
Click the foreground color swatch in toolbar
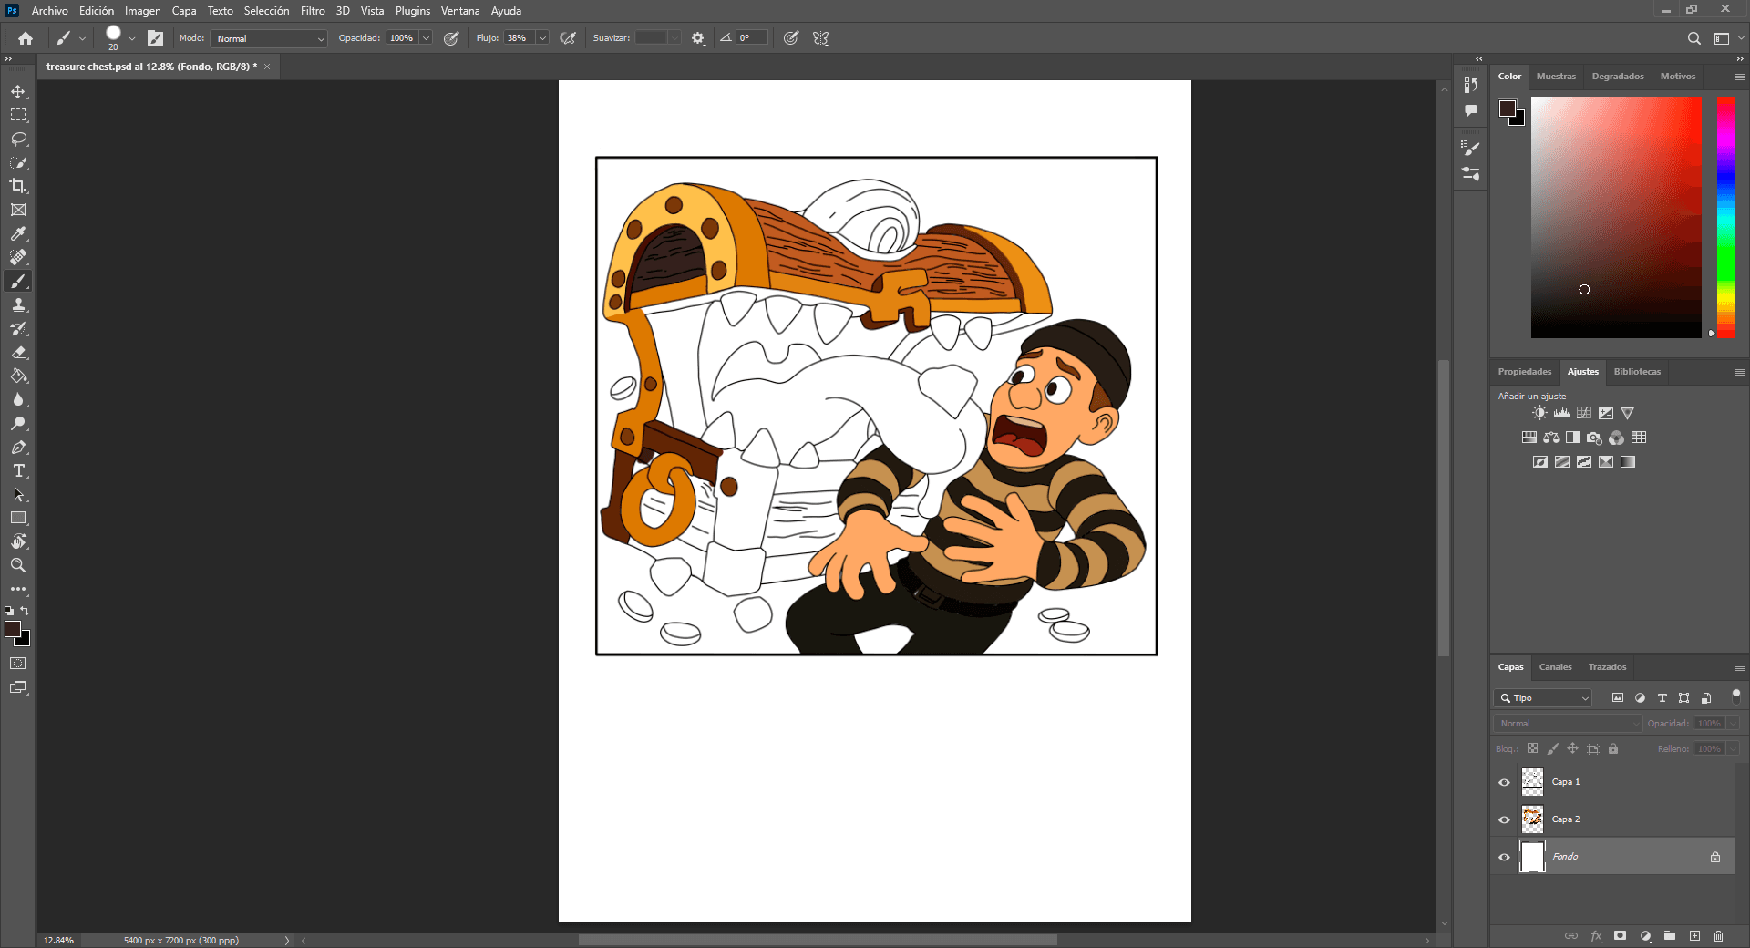(x=13, y=630)
